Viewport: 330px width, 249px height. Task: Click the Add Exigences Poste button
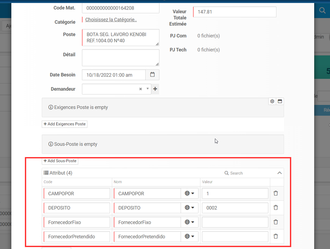(64, 124)
